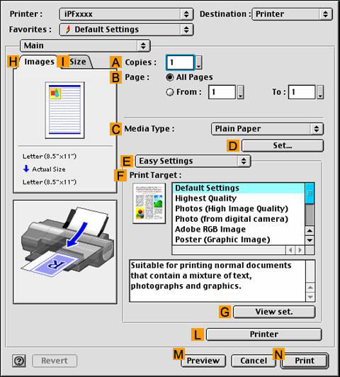340x377 pixels.
Task: Click the page layout preview thumbnail
Action: coord(64,110)
